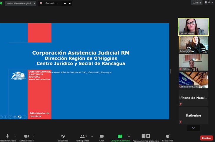Open the Chat panel
Screen dimensions: 215x142
pos(101,138)
